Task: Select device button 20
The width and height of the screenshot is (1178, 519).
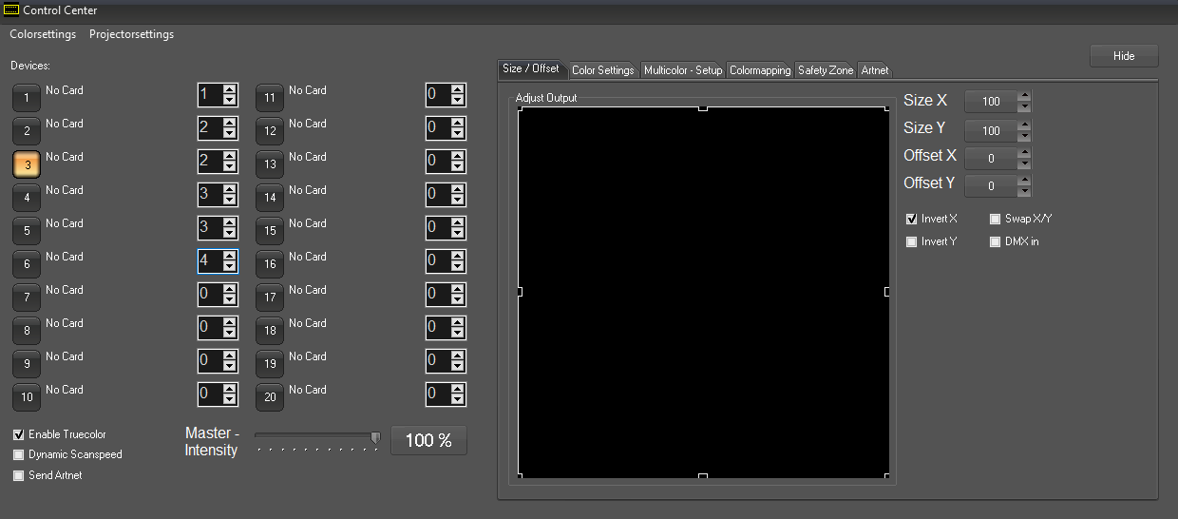Action: [270, 397]
